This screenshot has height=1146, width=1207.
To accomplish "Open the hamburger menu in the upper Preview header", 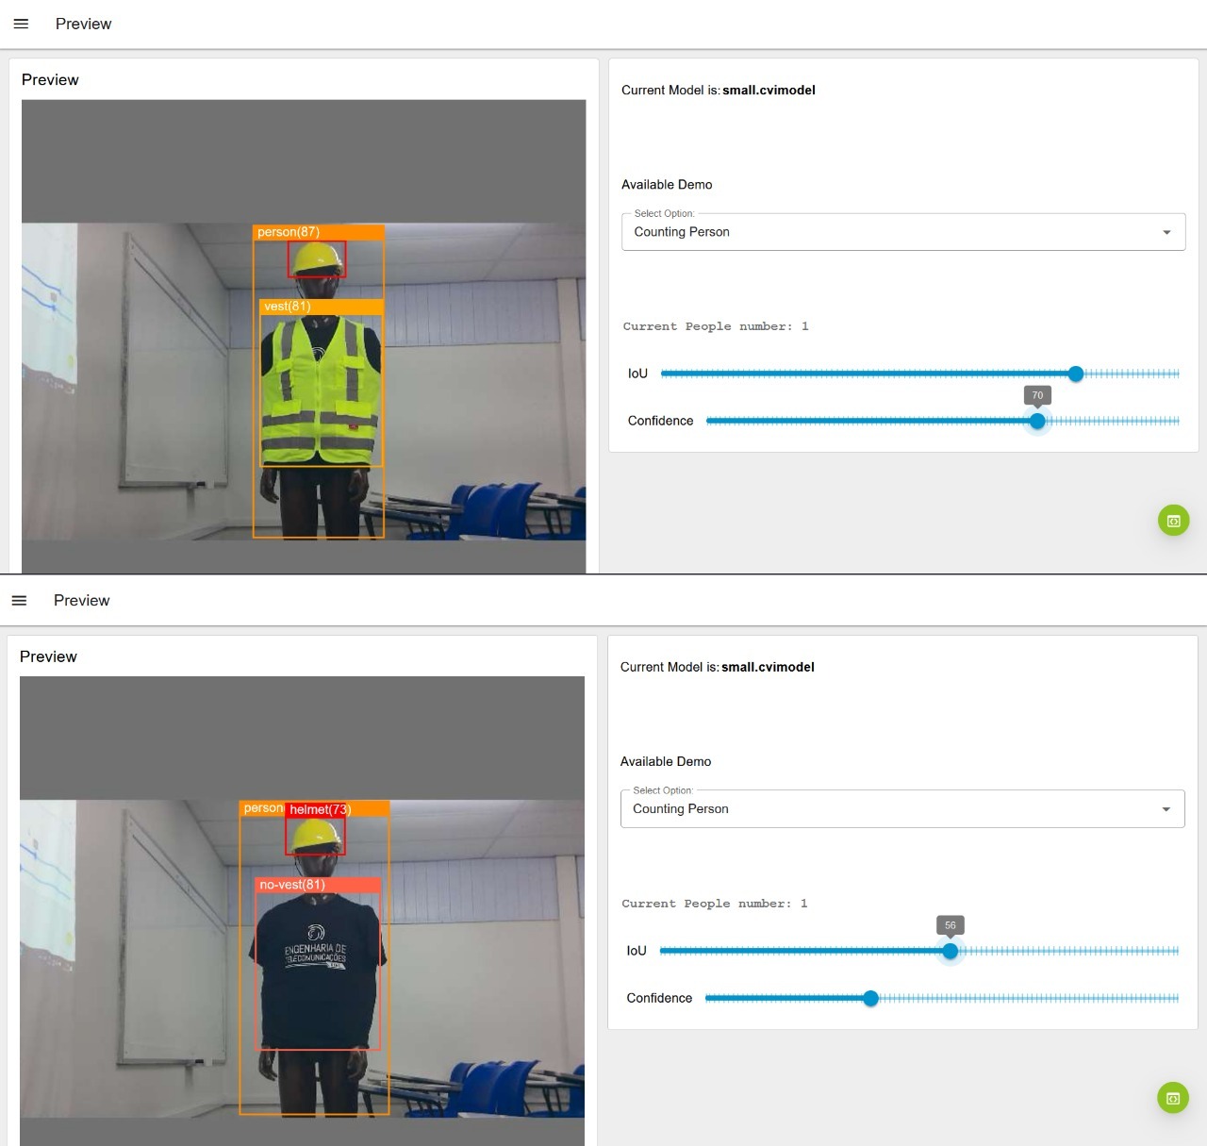I will pos(21,24).
